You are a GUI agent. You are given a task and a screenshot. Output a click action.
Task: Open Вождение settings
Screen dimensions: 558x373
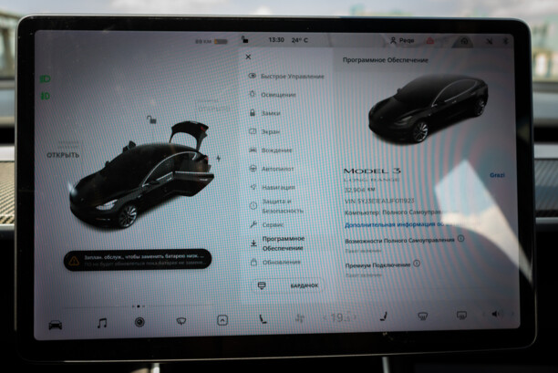tap(271, 150)
